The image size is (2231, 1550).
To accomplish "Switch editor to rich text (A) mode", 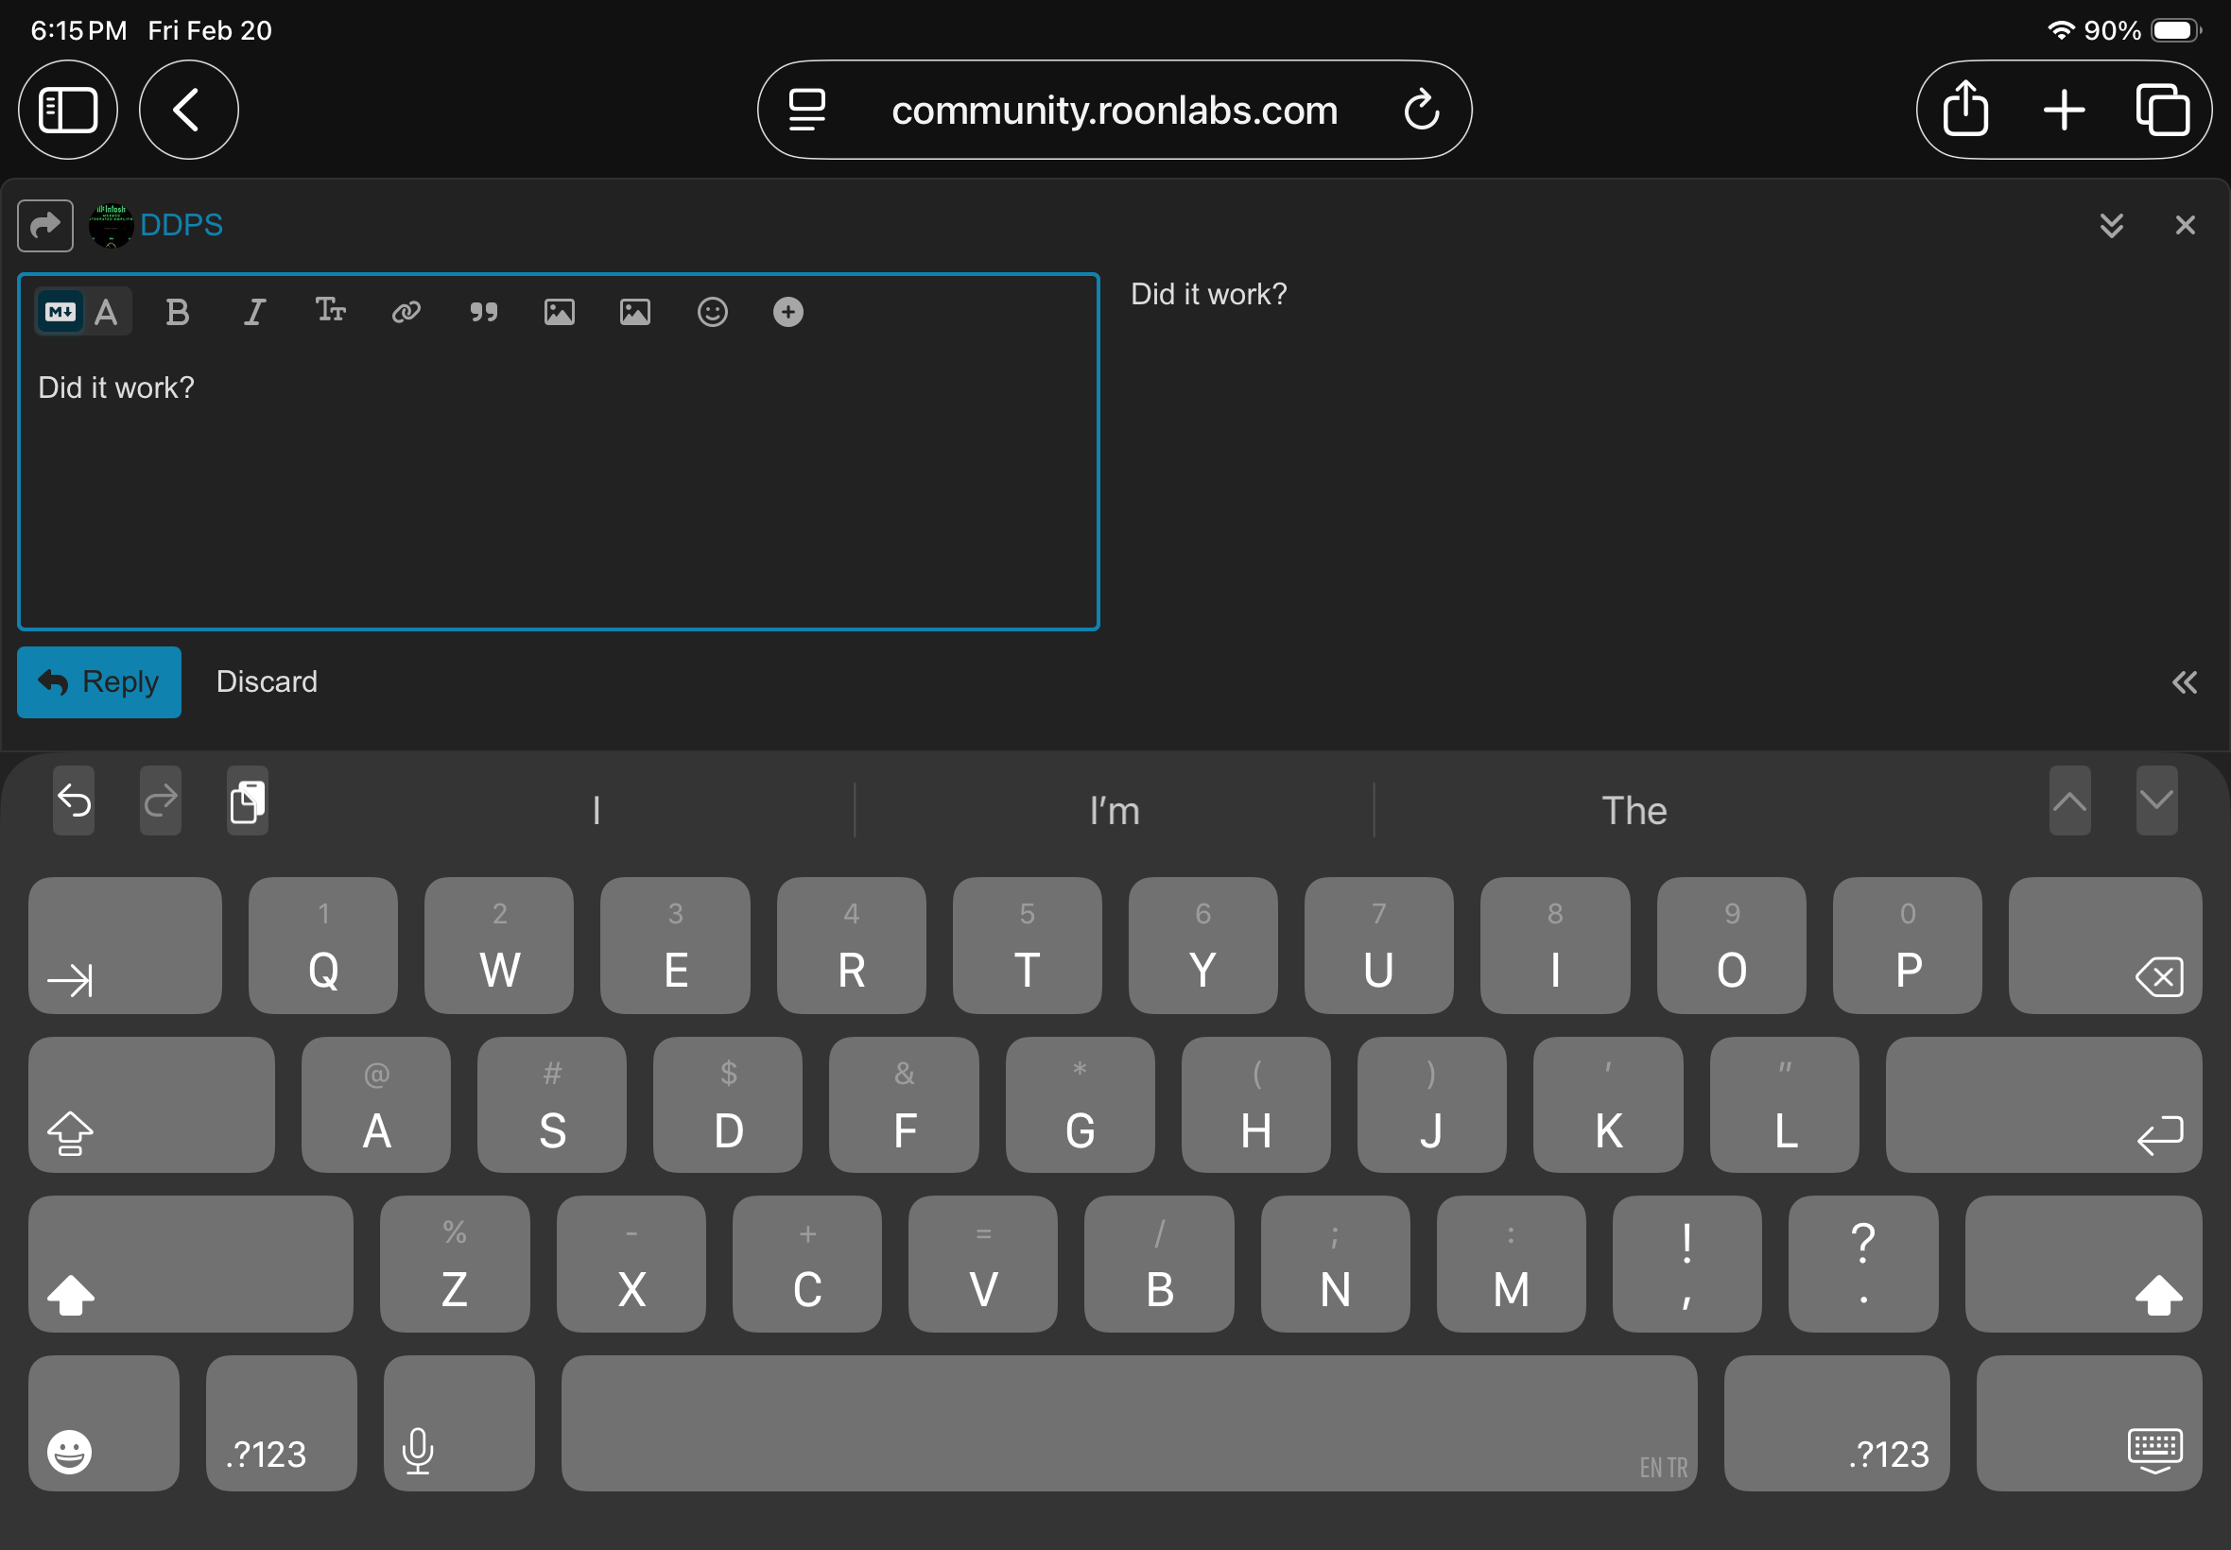I will [x=106, y=312].
